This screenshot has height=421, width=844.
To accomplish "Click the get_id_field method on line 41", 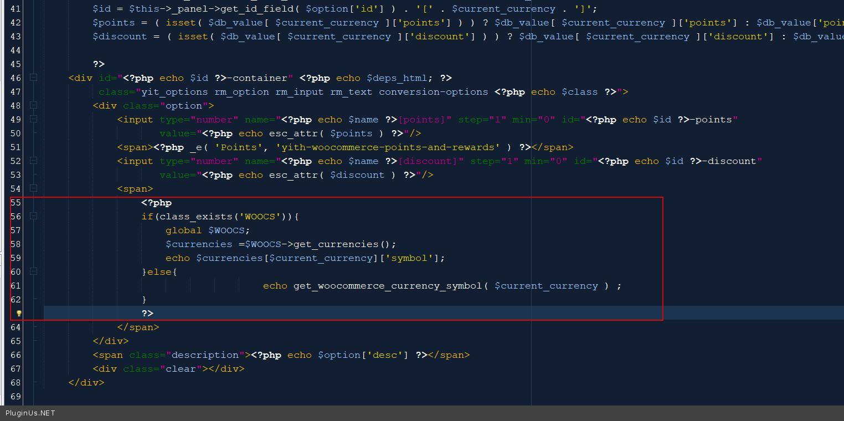I will 257,9.
